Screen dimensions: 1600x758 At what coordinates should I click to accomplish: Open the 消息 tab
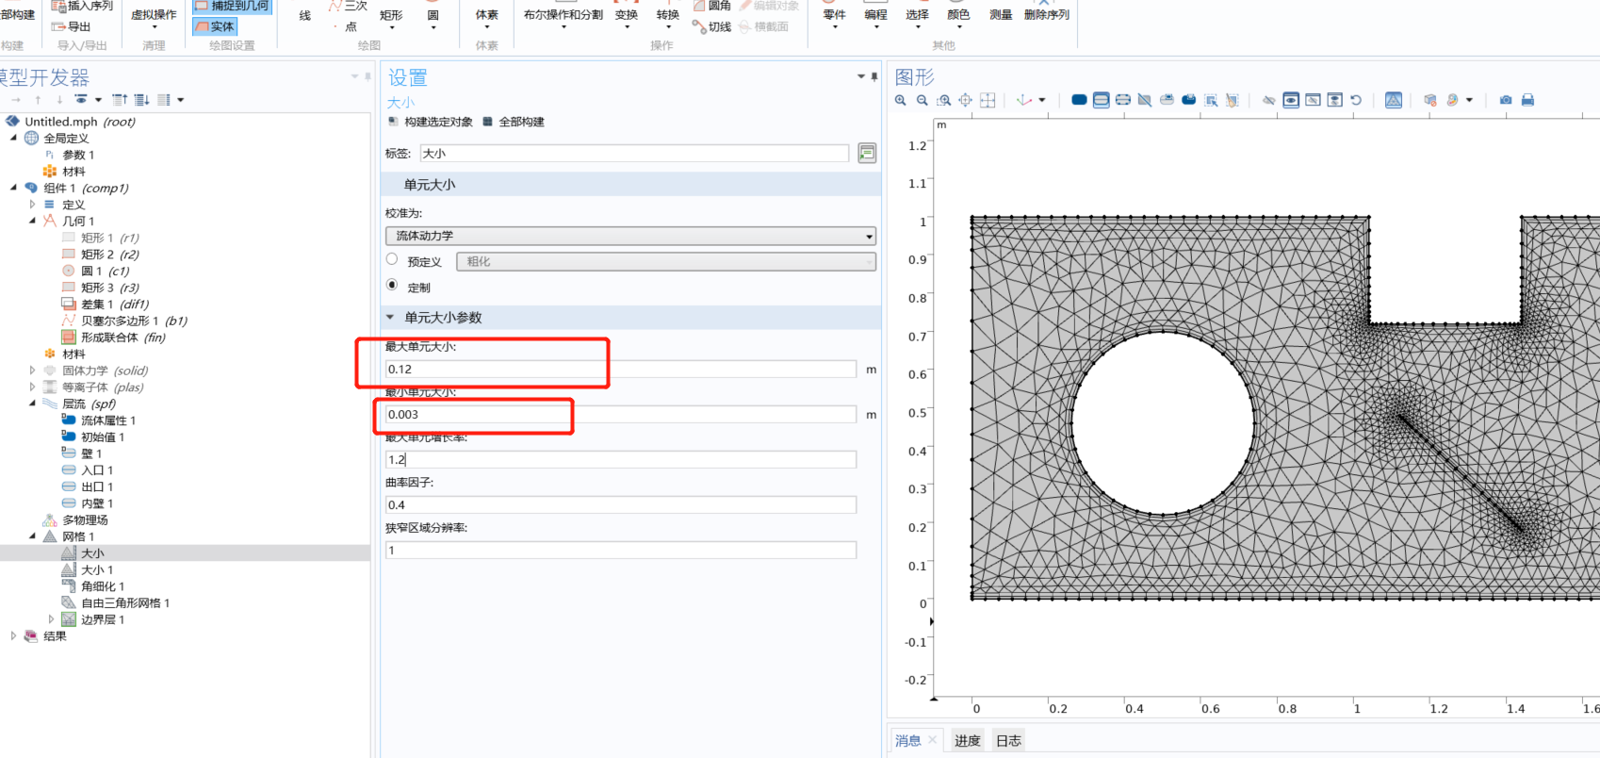pos(908,741)
